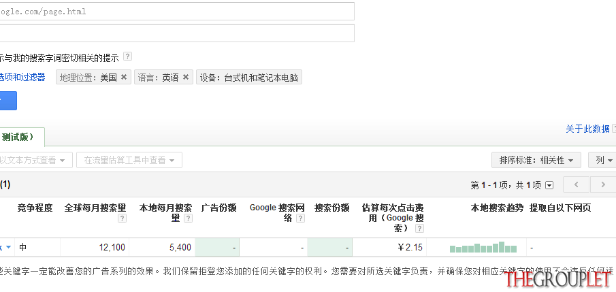Image resolution: width=616 pixels, height=292 pixels.
Task: Open 以文本方式查看 dropdown
Action: tap(35, 160)
